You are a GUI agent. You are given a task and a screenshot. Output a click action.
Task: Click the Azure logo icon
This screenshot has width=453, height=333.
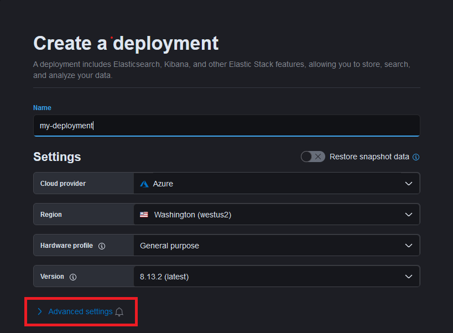point(144,184)
